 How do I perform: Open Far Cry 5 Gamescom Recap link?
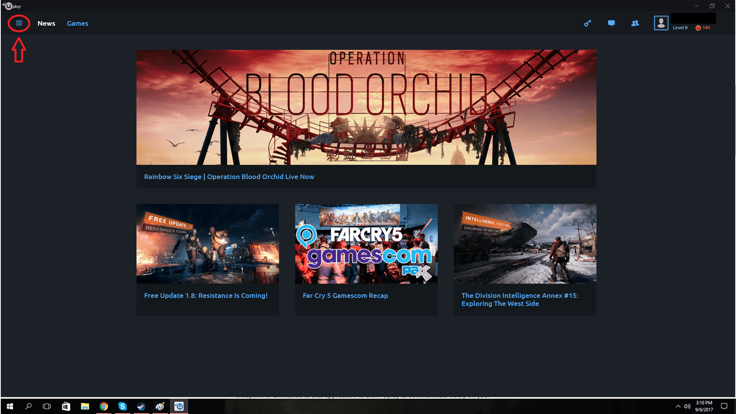coord(345,296)
